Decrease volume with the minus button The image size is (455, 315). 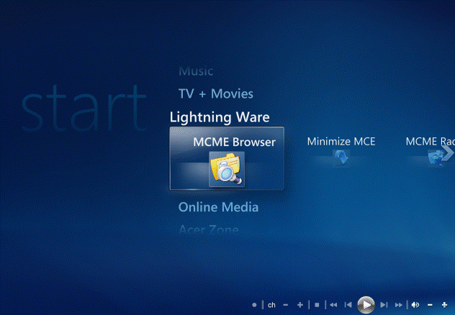430,305
